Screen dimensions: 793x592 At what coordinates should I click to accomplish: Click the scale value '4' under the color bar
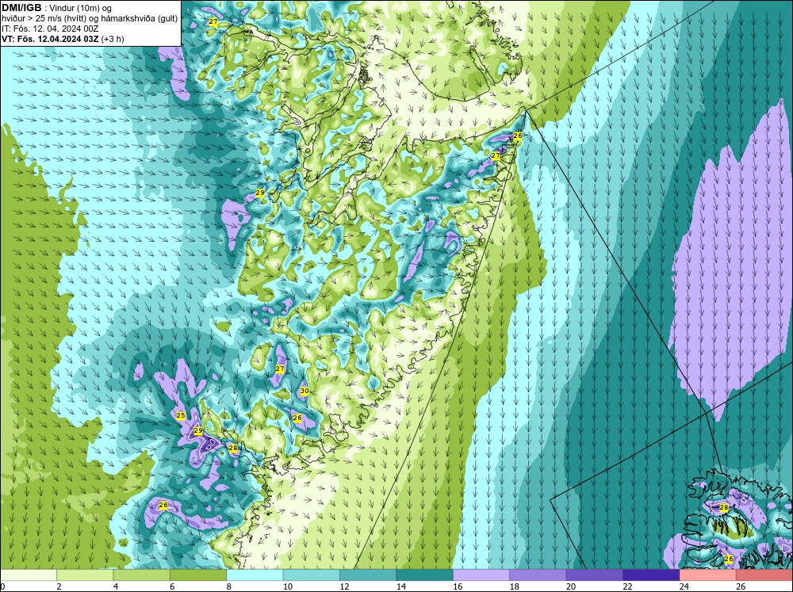coord(116,586)
